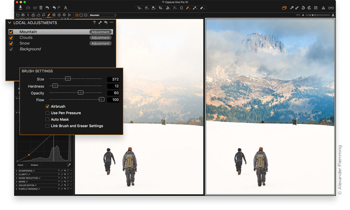Select the Snow layer
350x210 pixels.
click(x=25, y=43)
